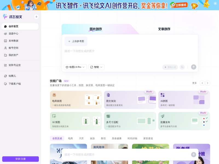219x164 pixels.
Task: Click the next arrow in 技能广场
Action: (x=208, y=83)
